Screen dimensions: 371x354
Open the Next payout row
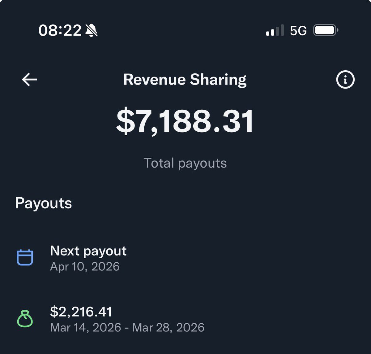click(185, 258)
